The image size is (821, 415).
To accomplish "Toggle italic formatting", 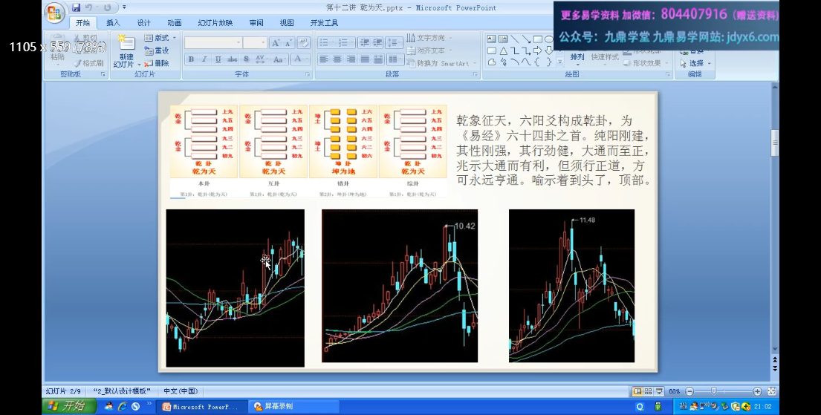I will point(204,59).
